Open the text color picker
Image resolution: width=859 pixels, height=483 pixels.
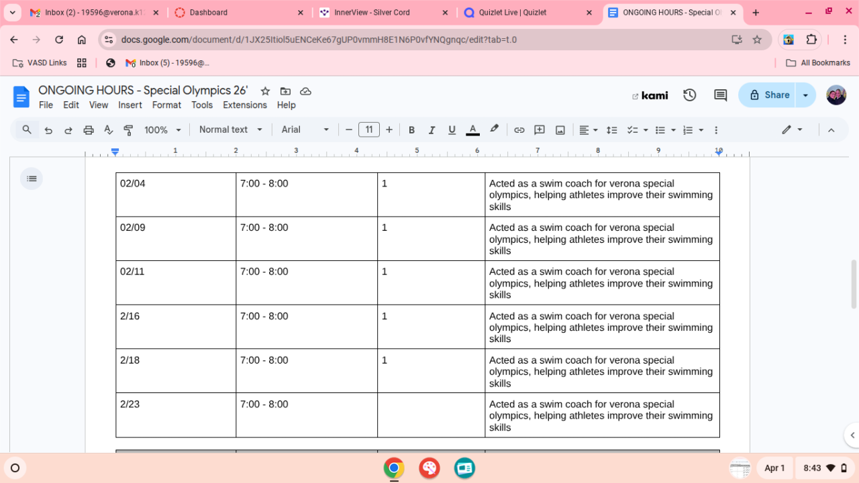[472, 130]
